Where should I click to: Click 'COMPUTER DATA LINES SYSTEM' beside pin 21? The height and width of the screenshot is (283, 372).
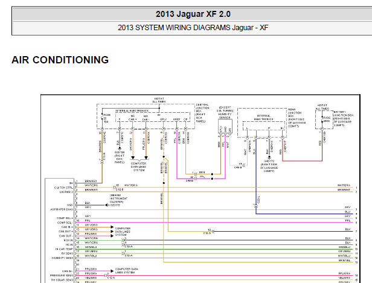[x=127, y=271]
